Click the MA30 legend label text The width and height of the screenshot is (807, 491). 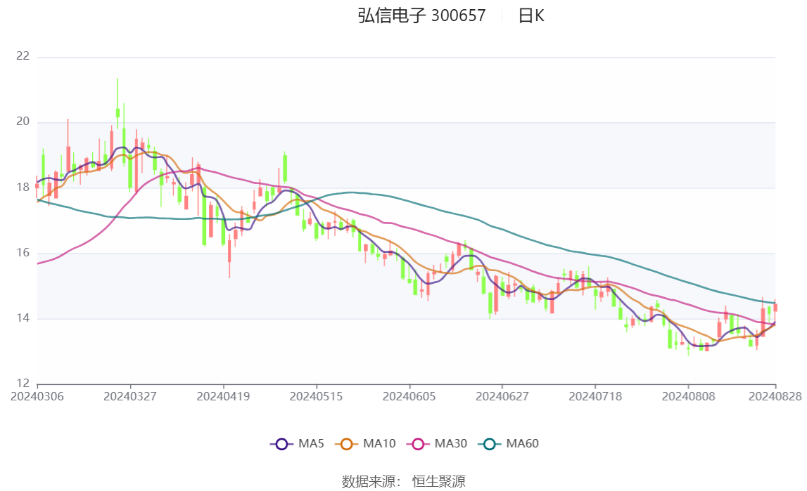coord(451,444)
